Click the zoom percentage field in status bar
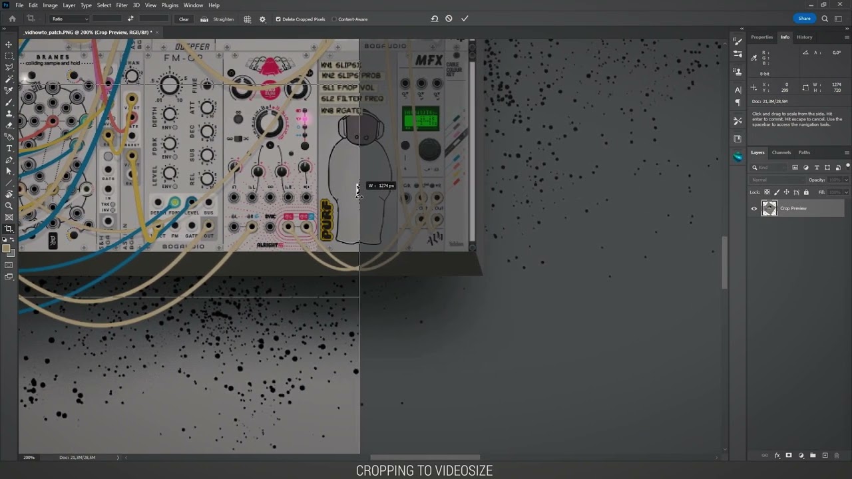Image resolution: width=852 pixels, height=479 pixels. tap(29, 458)
